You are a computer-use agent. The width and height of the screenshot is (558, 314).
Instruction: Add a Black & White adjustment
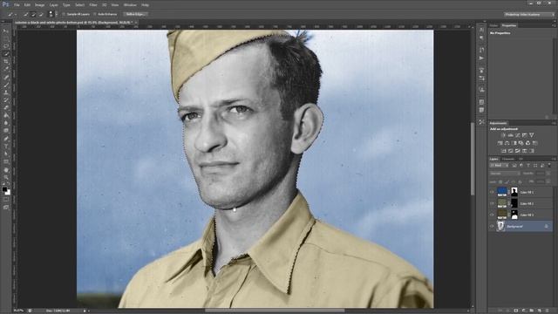click(x=514, y=143)
